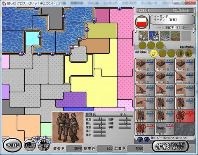Click the 陸:16 海:00/06 空:01/06 count text

(169, 138)
